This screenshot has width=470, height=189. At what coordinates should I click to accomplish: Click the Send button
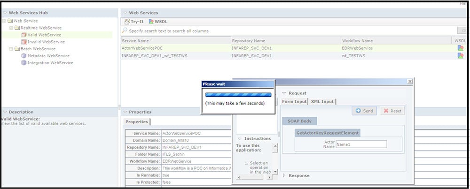pyautogui.click(x=364, y=111)
